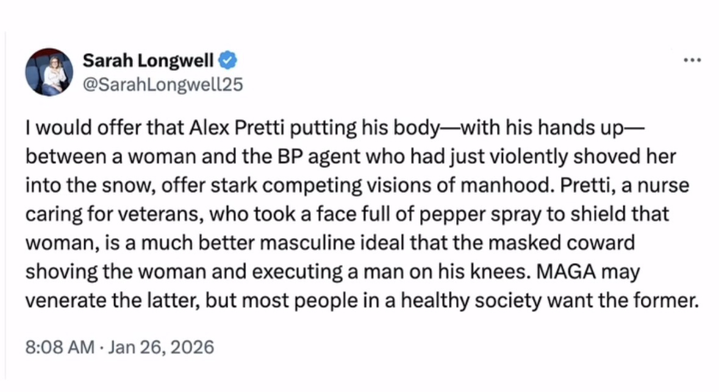Open Sarah Longwell's profile avatar
Screen dimensions: 719x392
(49, 72)
